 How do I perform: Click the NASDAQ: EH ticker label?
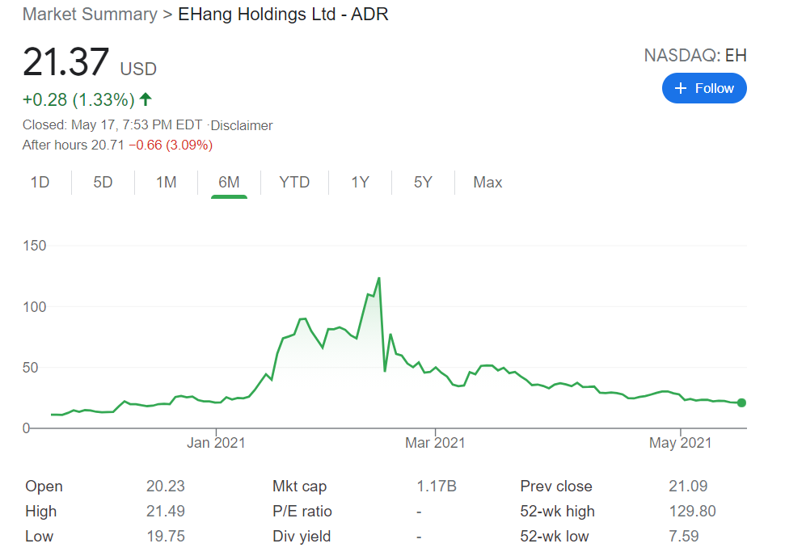point(695,56)
